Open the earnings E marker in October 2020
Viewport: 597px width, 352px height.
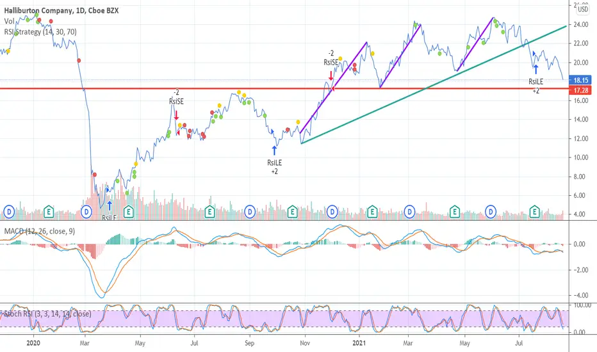(x=292, y=212)
